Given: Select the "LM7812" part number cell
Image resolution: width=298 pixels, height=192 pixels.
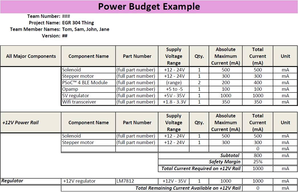Looking at the screenshot, I should tap(125, 181).
